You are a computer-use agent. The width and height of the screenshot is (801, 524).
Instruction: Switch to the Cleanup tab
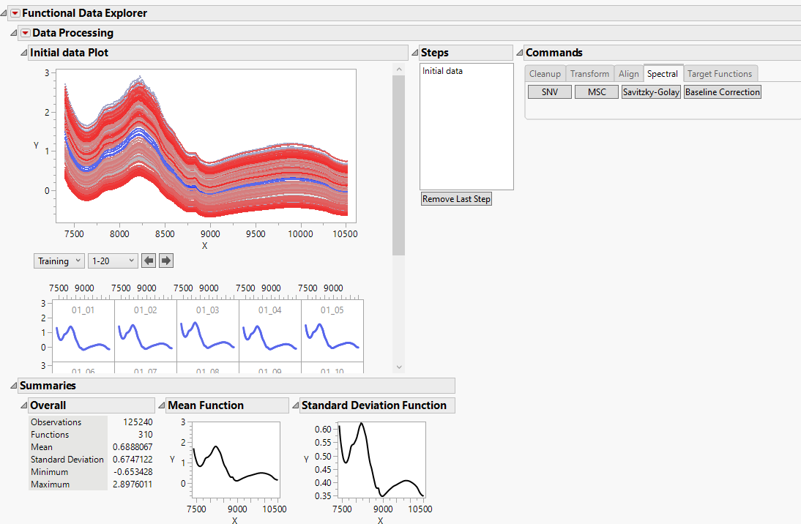coord(545,73)
